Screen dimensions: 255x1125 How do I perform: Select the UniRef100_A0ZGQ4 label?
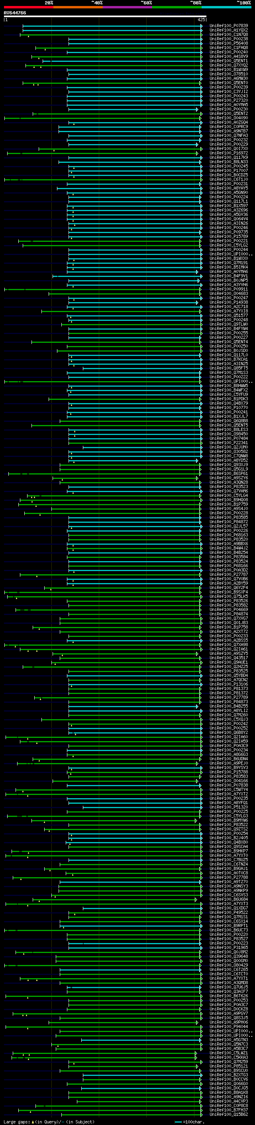coord(229,123)
